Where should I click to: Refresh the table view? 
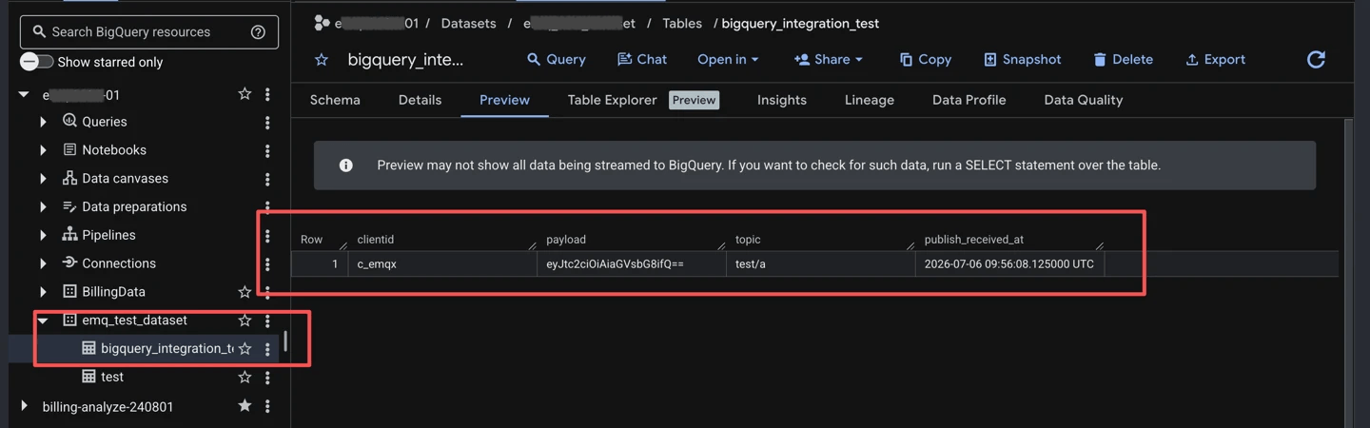1316,60
